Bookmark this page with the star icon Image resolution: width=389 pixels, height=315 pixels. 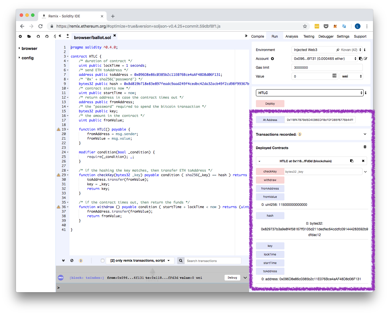click(305, 26)
